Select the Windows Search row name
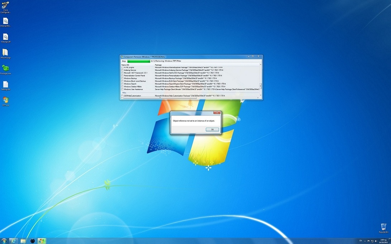391x244 pixels. (130, 84)
